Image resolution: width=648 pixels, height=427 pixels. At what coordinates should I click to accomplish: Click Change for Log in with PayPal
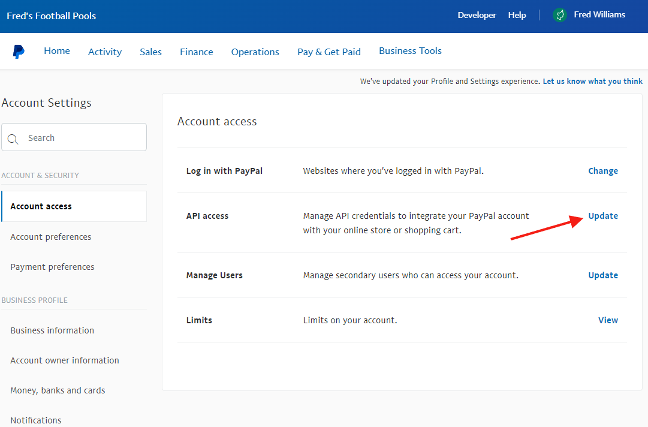pyautogui.click(x=603, y=171)
